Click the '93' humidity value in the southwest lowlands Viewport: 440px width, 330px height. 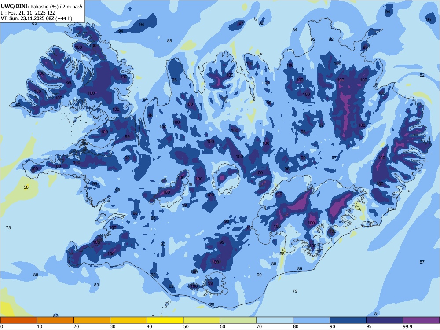pyautogui.click(x=163, y=244)
